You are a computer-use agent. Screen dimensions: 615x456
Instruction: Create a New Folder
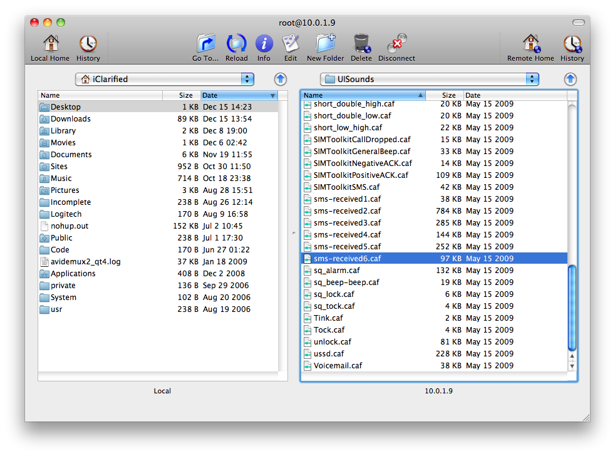[x=325, y=44]
